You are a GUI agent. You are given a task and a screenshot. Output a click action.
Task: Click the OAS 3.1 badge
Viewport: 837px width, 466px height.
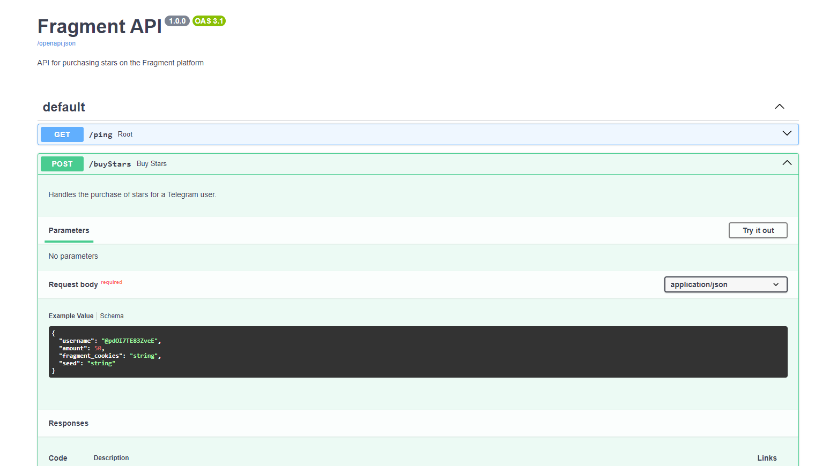pos(209,21)
